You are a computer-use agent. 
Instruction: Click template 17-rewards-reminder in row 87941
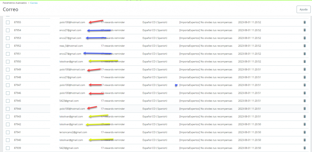click(113, 132)
